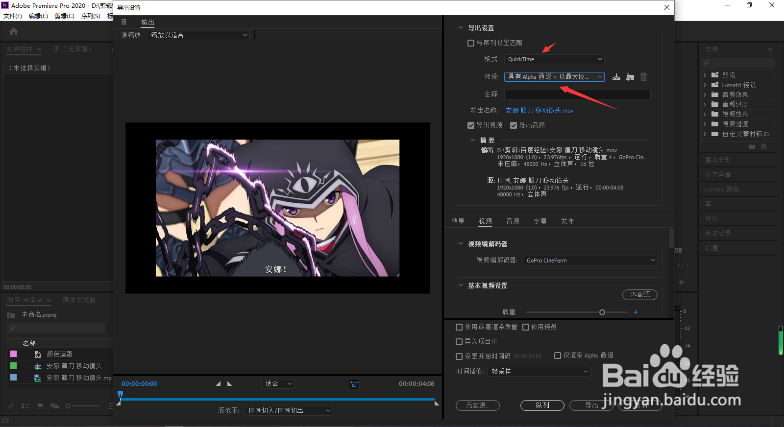
Task: Open 源范围 序列切入/序列切出 dropdown
Action: [x=289, y=411]
